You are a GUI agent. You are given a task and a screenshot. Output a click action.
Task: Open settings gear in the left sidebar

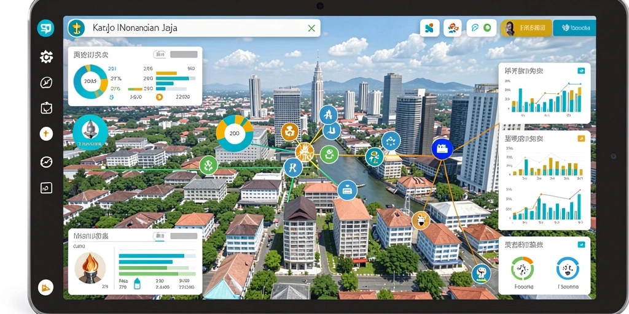(x=47, y=57)
